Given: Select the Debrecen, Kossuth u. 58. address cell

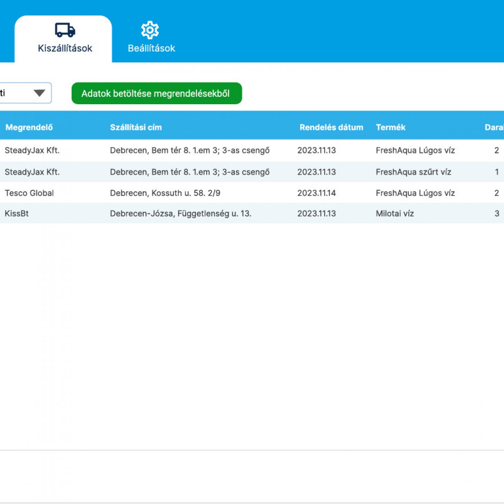Looking at the screenshot, I should point(165,193).
